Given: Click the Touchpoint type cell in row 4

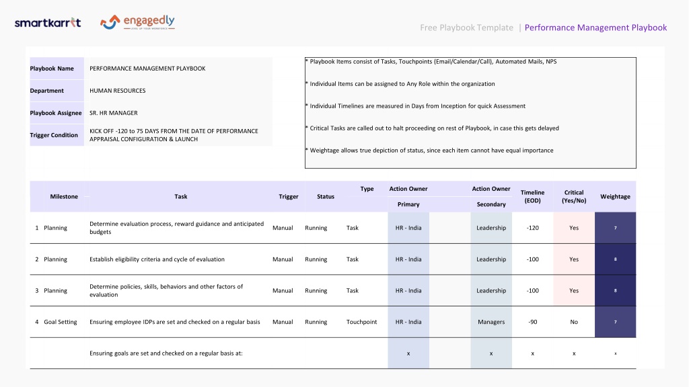Looking at the screenshot, I should coord(361,322).
